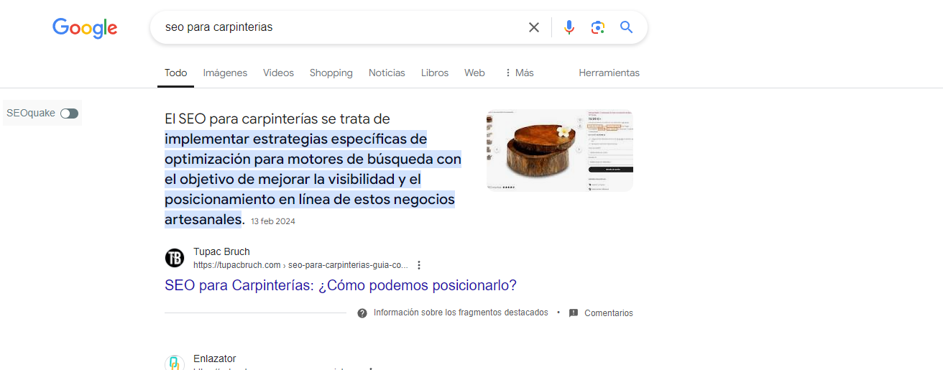Open the Web tab

click(x=474, y=73)
